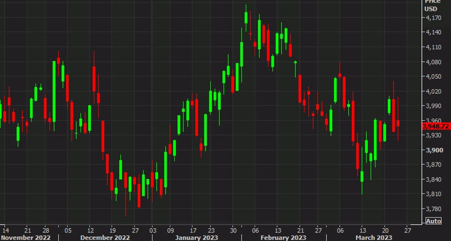Select the December 2022 month label
The width and height of the screenshot is (451, 241).
[105, 237]
